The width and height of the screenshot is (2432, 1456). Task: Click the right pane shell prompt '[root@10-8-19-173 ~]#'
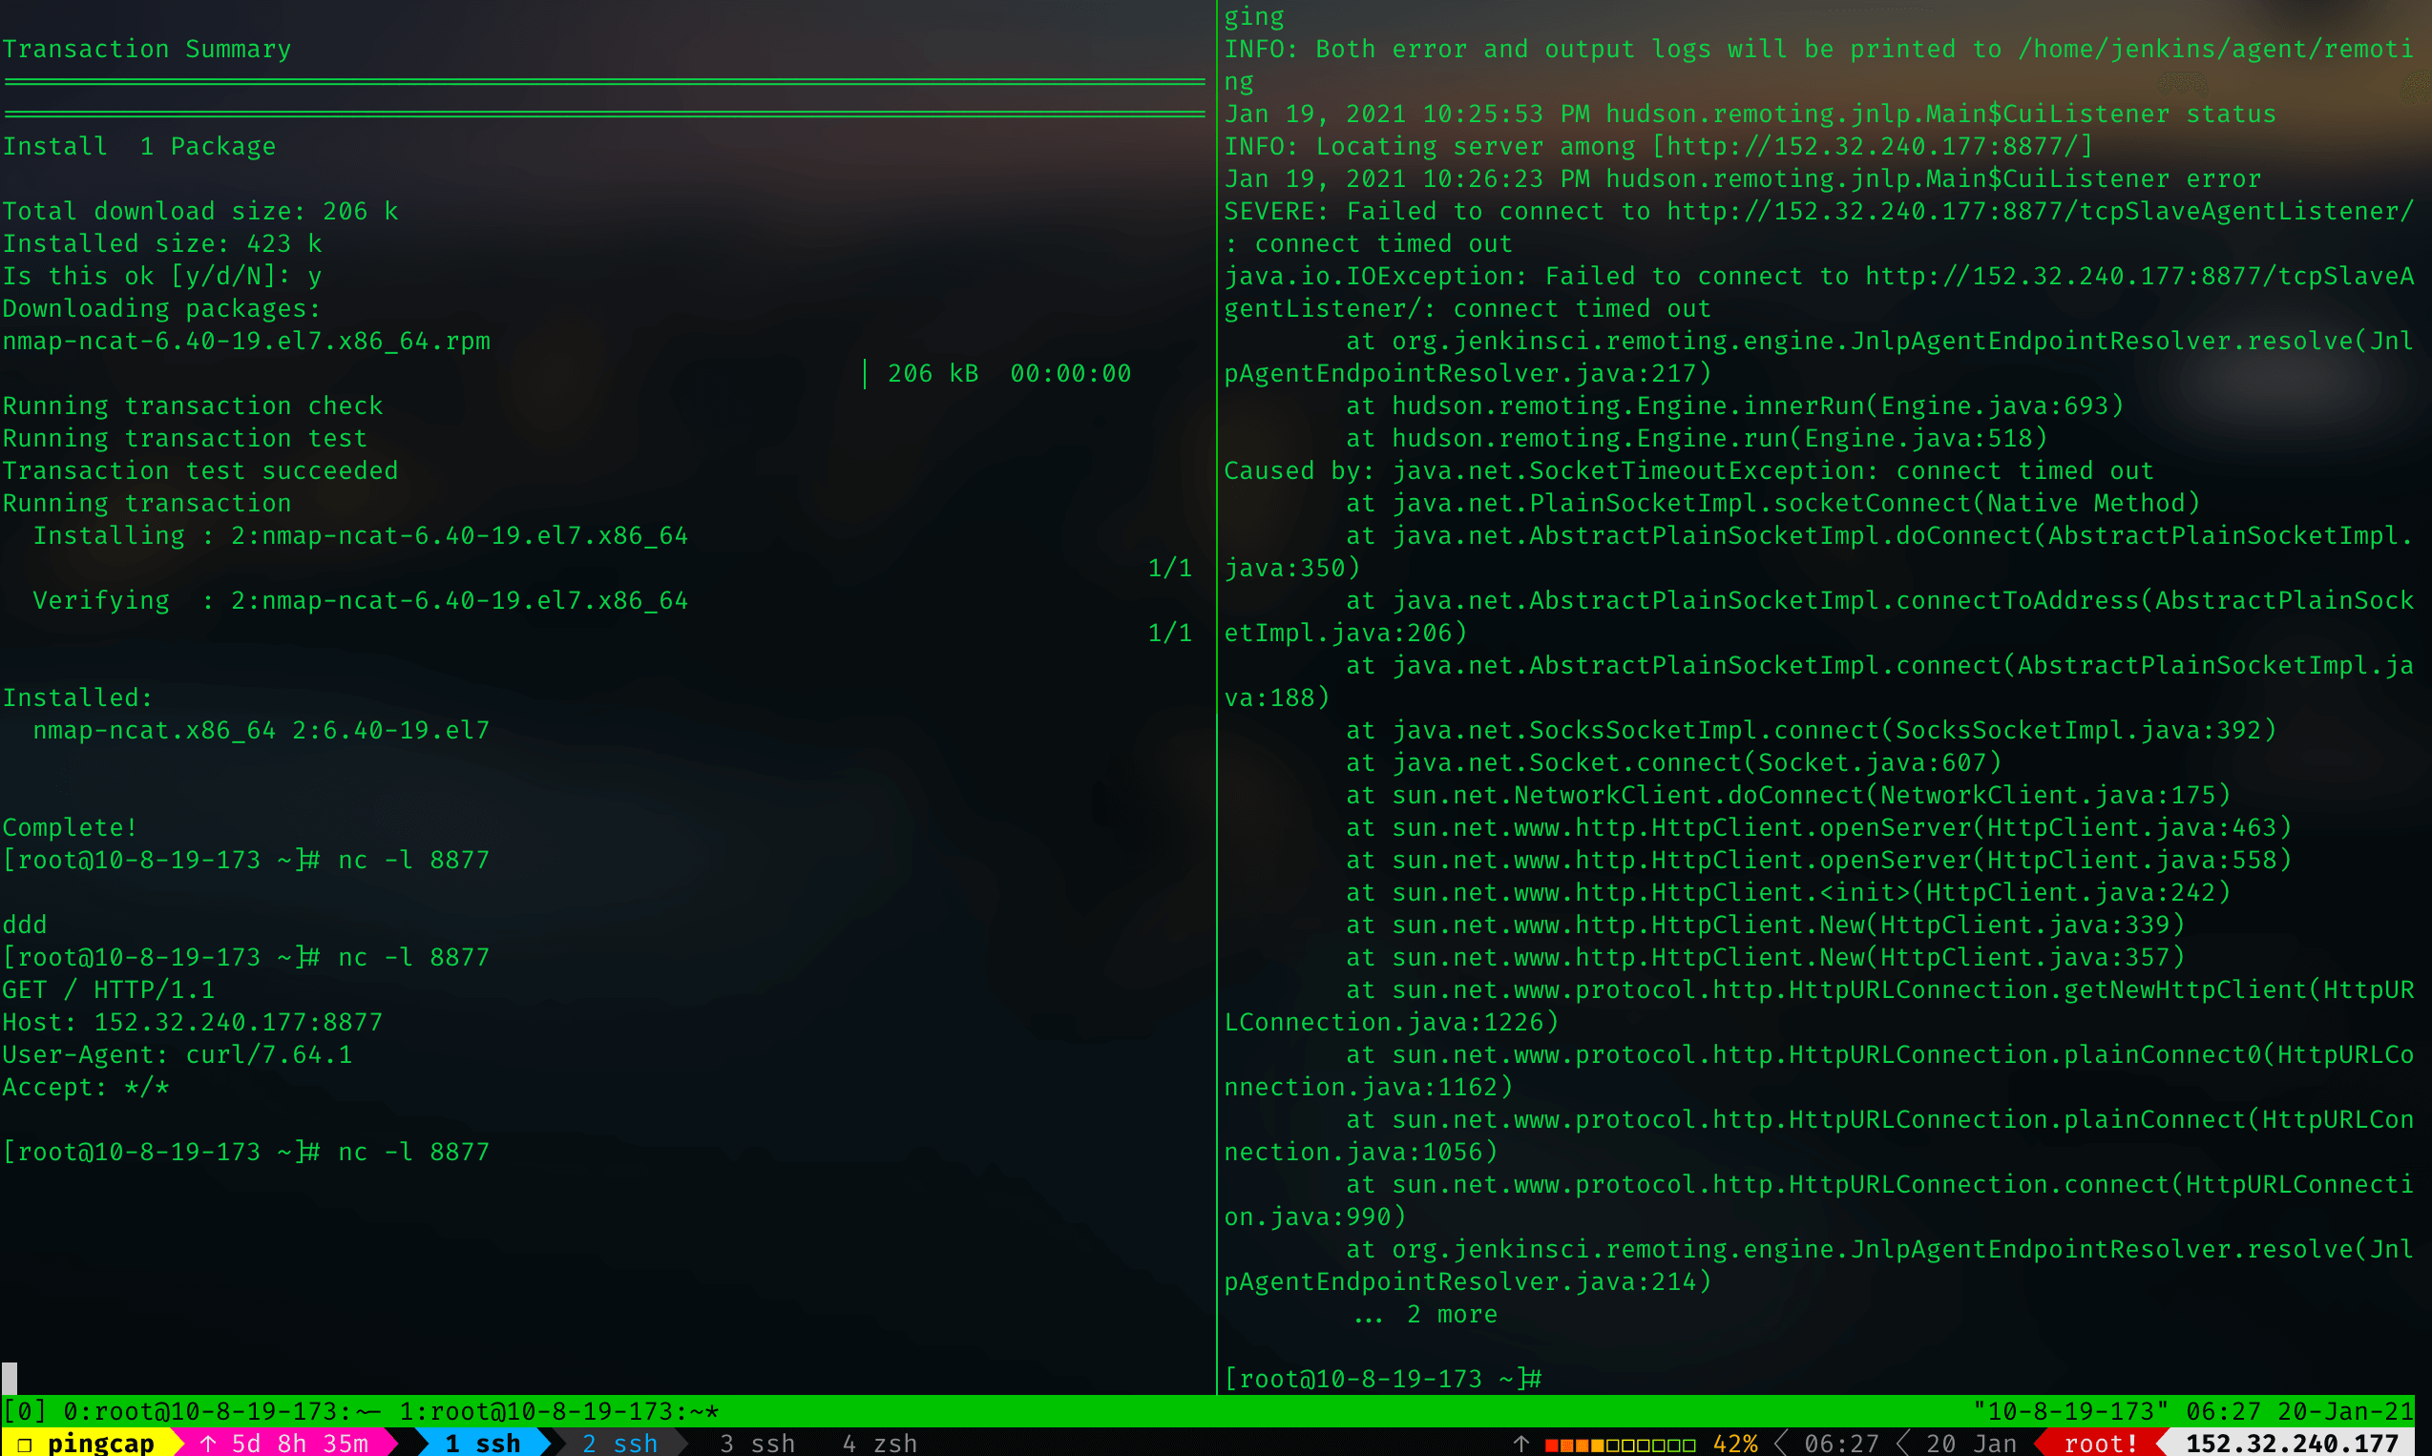(1383, 1379)
